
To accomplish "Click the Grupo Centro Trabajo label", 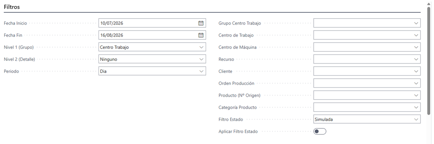I will pos(240,23).
